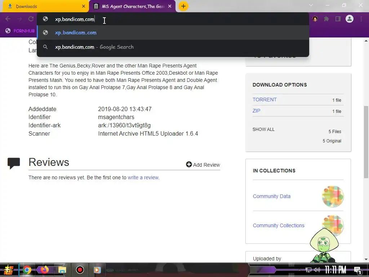The image size is (369, 277).
Task: Click the globe icon in the address bar
Action: point(45,19)
